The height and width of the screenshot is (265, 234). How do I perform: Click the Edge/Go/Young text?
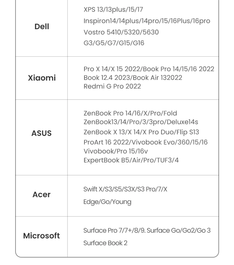[107, 202]
